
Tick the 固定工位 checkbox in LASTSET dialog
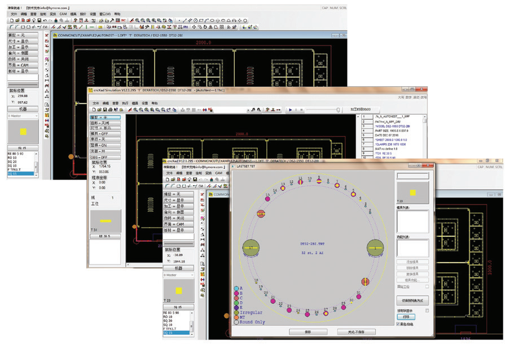[x=427, y=286]
